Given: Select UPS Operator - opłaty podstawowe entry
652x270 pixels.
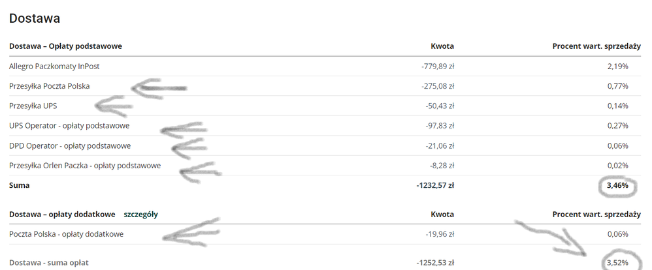Looking at the screenshot, I should tap(69, 125).
